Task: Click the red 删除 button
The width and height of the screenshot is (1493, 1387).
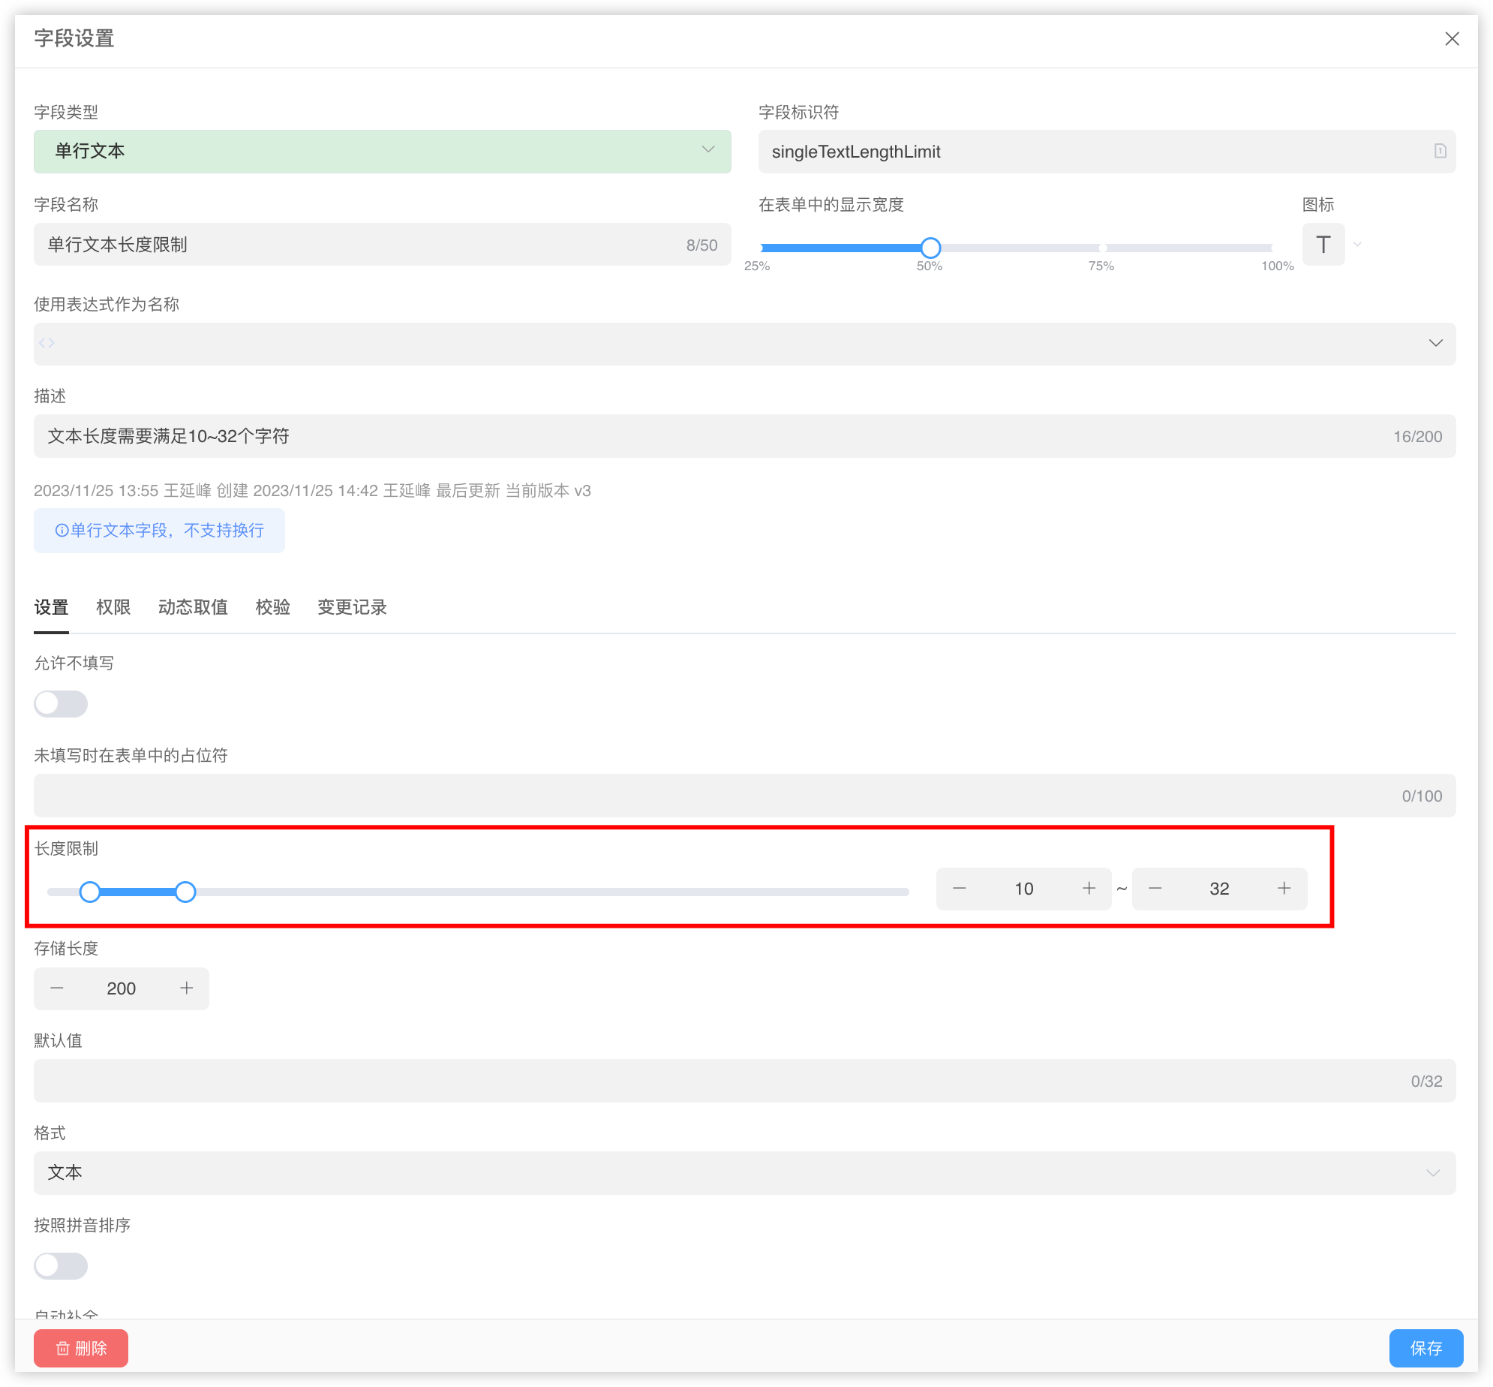Action: tap(81, 1348)
